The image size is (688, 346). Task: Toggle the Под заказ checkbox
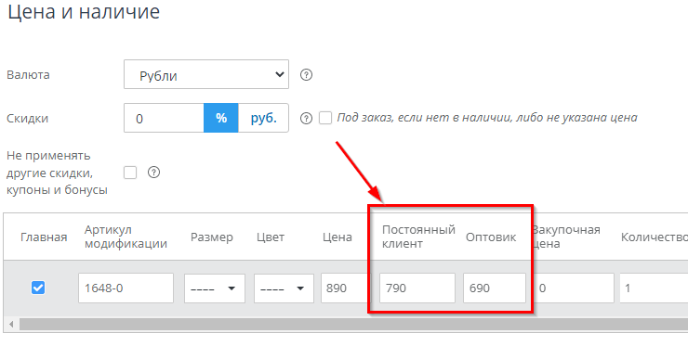point(325,118)
